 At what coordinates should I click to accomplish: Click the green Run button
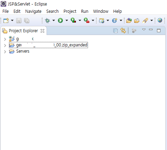pos(60,20)
